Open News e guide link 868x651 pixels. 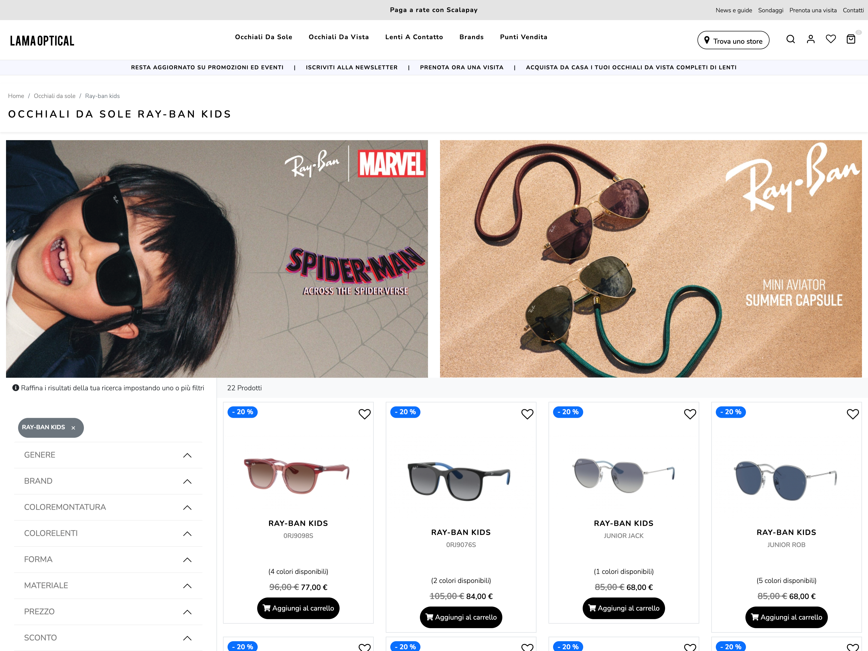734,10
